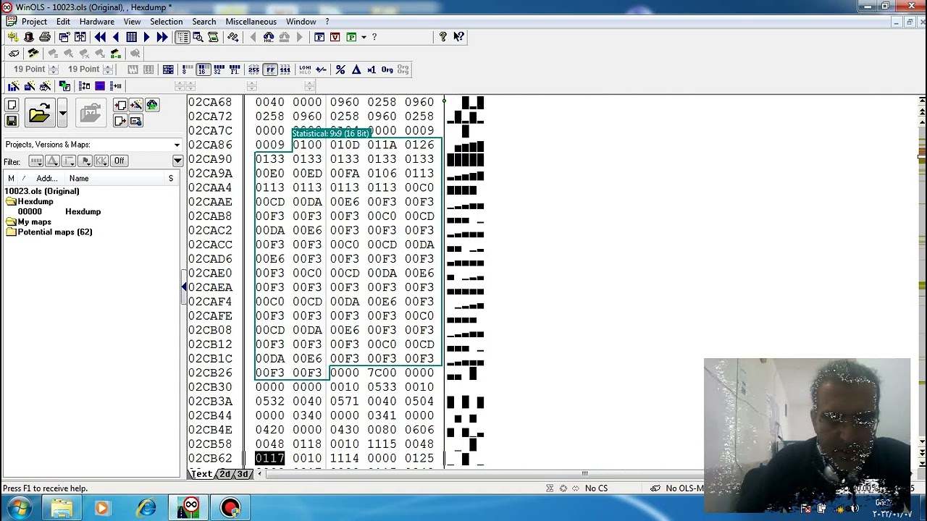The image size is (927, 521).
Task: Open the Edit menu
Action: [x=63, y=22]
